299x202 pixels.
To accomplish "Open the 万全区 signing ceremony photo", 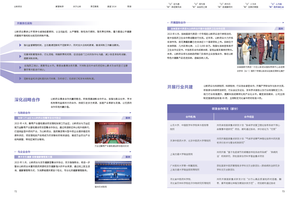I will [x=113, y=133].
